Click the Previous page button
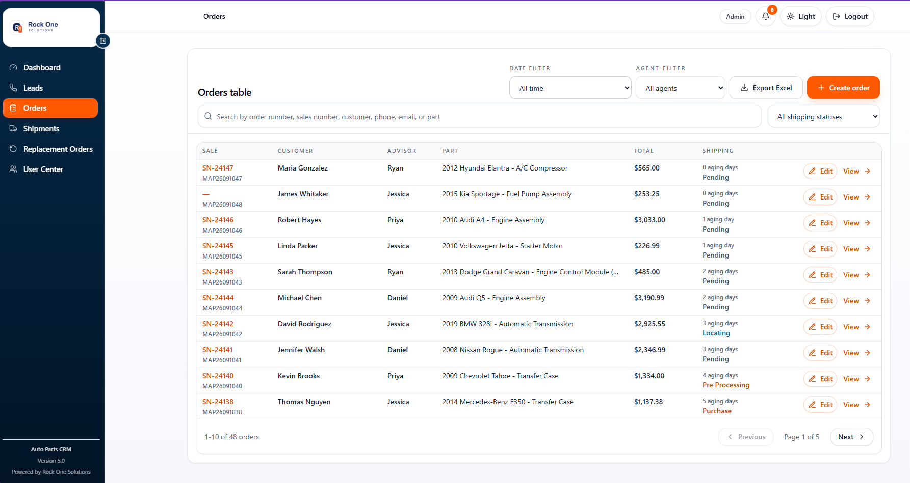This screenshot has width=910, height=483. pyautogui.click(x=746, y=437)
